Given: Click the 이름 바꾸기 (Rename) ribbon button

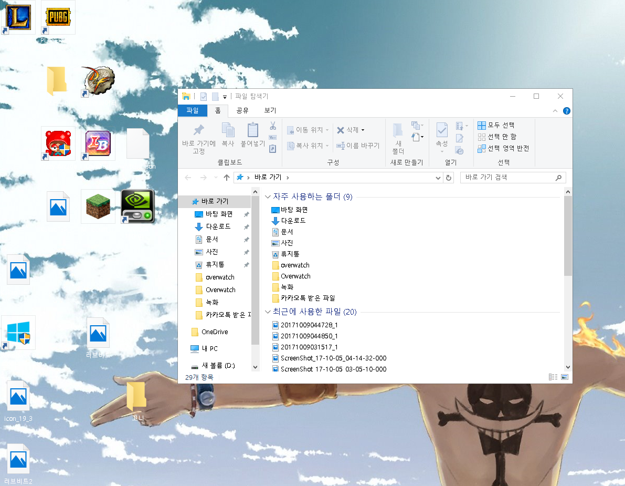Looking at the screenshot, I should point(358,146).
